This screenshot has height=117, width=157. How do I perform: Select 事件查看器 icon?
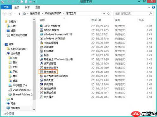pos(41,72)
